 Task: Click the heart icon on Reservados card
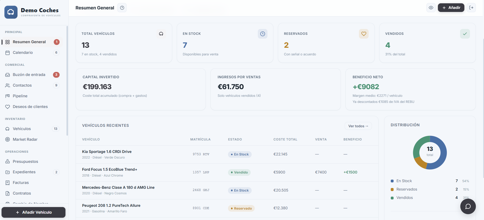[x=364, y=34]
